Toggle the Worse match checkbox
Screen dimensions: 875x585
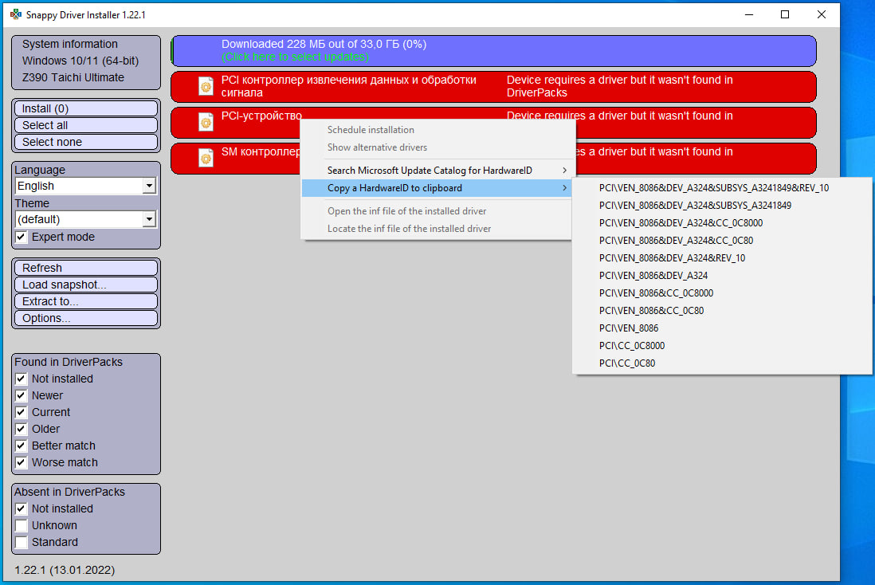[x=22, y=462]
